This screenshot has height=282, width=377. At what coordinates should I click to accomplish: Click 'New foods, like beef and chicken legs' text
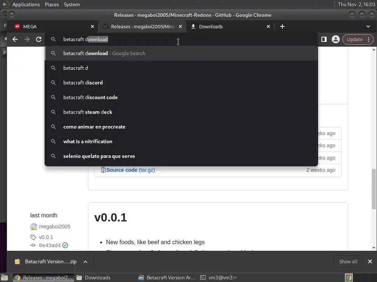point(155,242)
